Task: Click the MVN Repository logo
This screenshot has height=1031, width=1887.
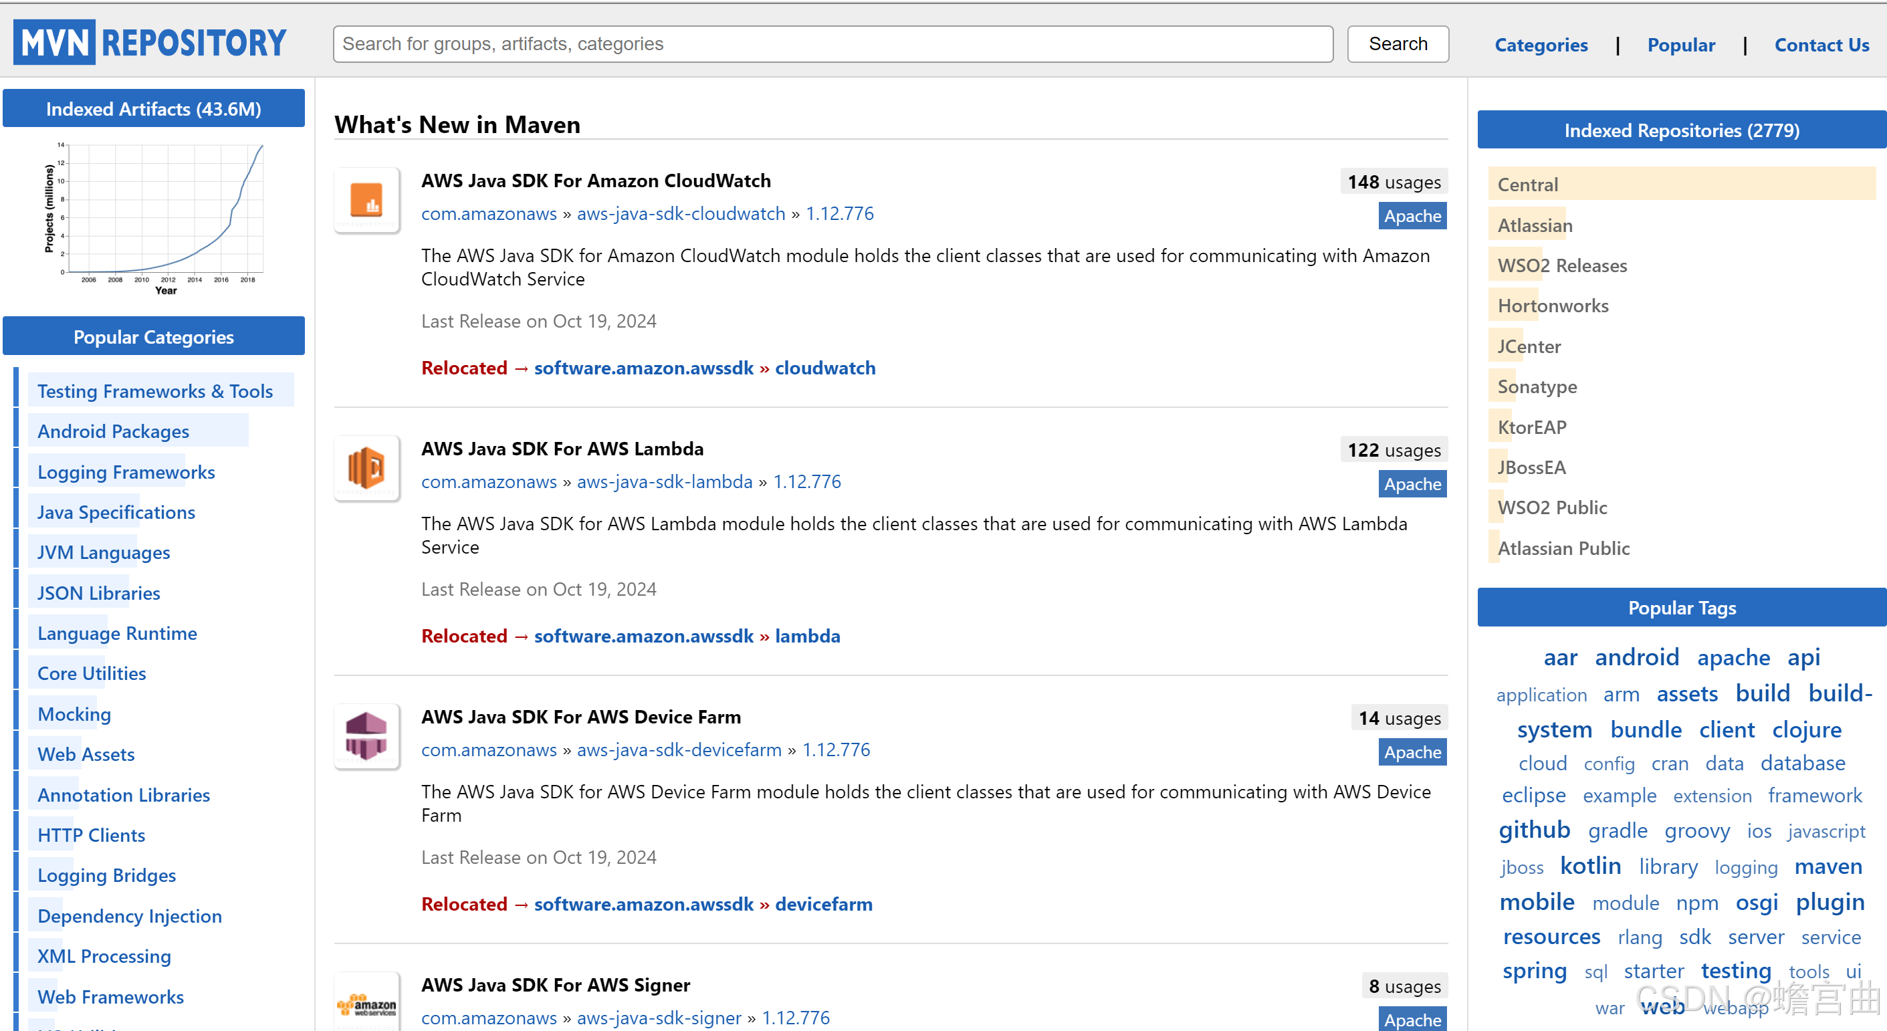Action: click(150, 43)
